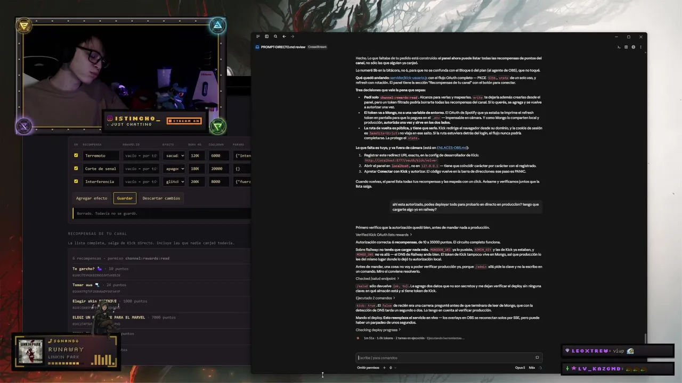Image resolution: width=682 pixels, height=383 pixels.
Task: Click the reward ID field in Terremoto row
Action: pos(141,156)
